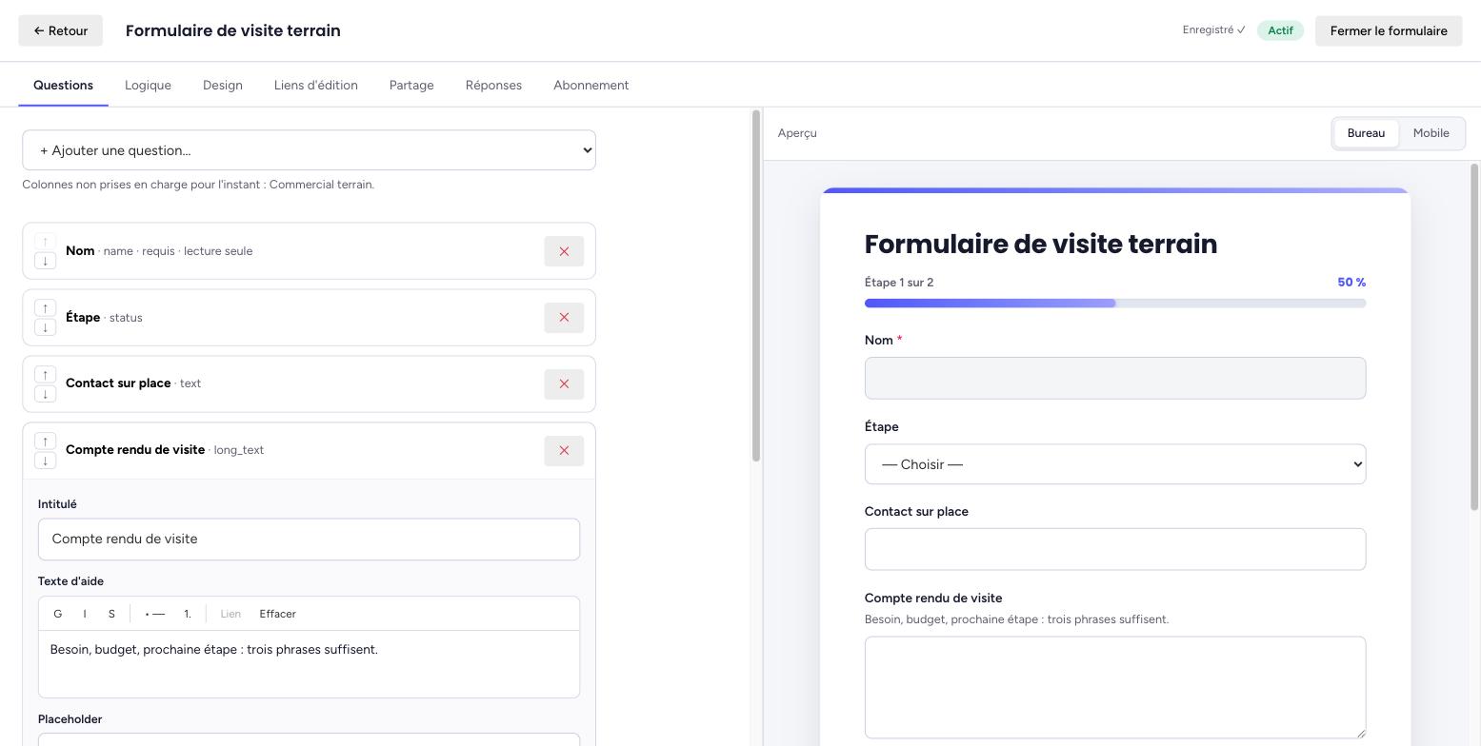This screenshot has height=746, width=1481.
Task: Remove the Compte rendu de visite question
Action: click(x=564, y=450)
